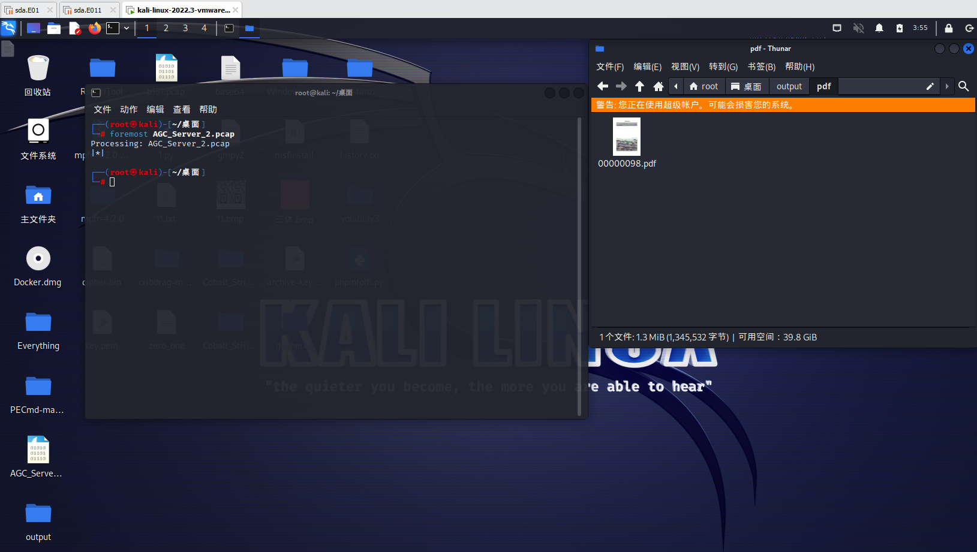Switch to workspace 3
This screenshot has width=977, height=552.
click(185, 28)
